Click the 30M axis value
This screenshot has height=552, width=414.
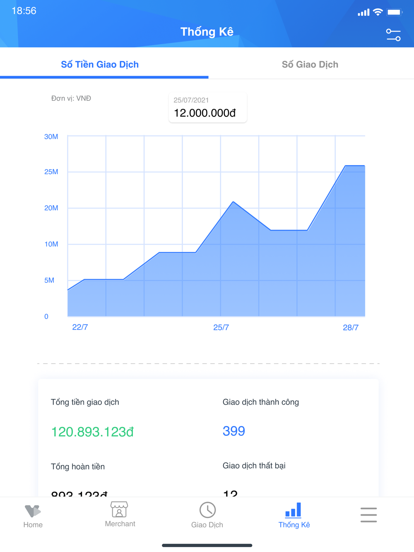51,137
